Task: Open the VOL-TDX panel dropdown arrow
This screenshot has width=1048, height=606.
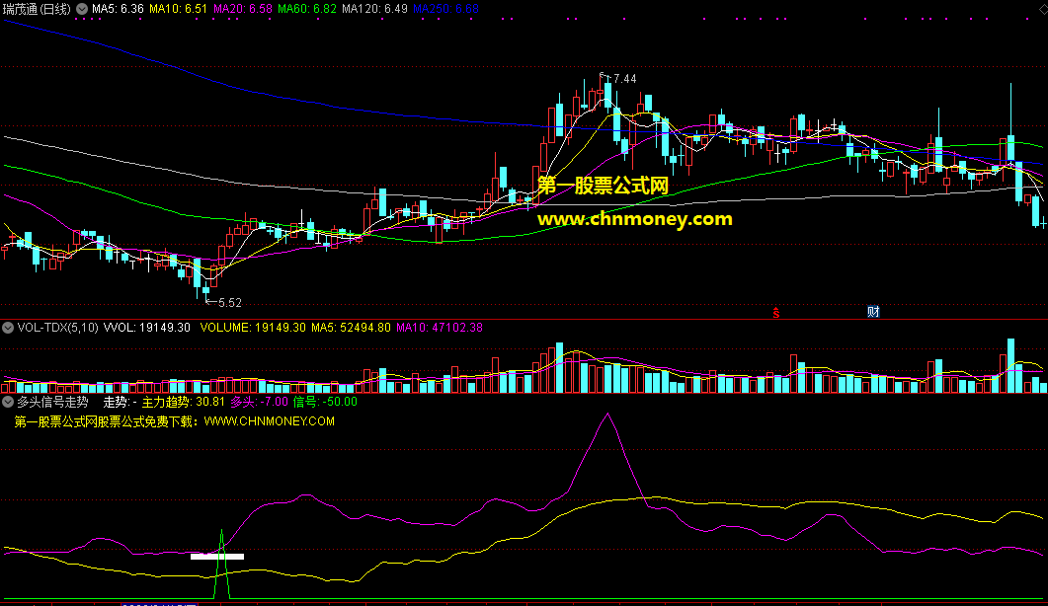Action: pos(8,328)
